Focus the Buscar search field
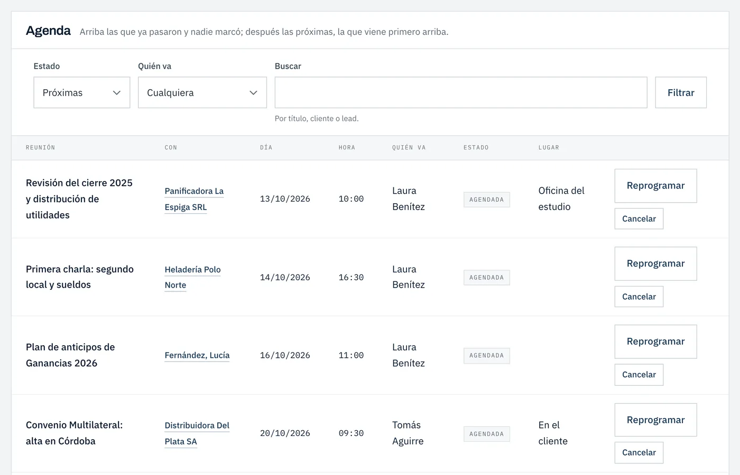The image size is (740, 475). point(461,92)
